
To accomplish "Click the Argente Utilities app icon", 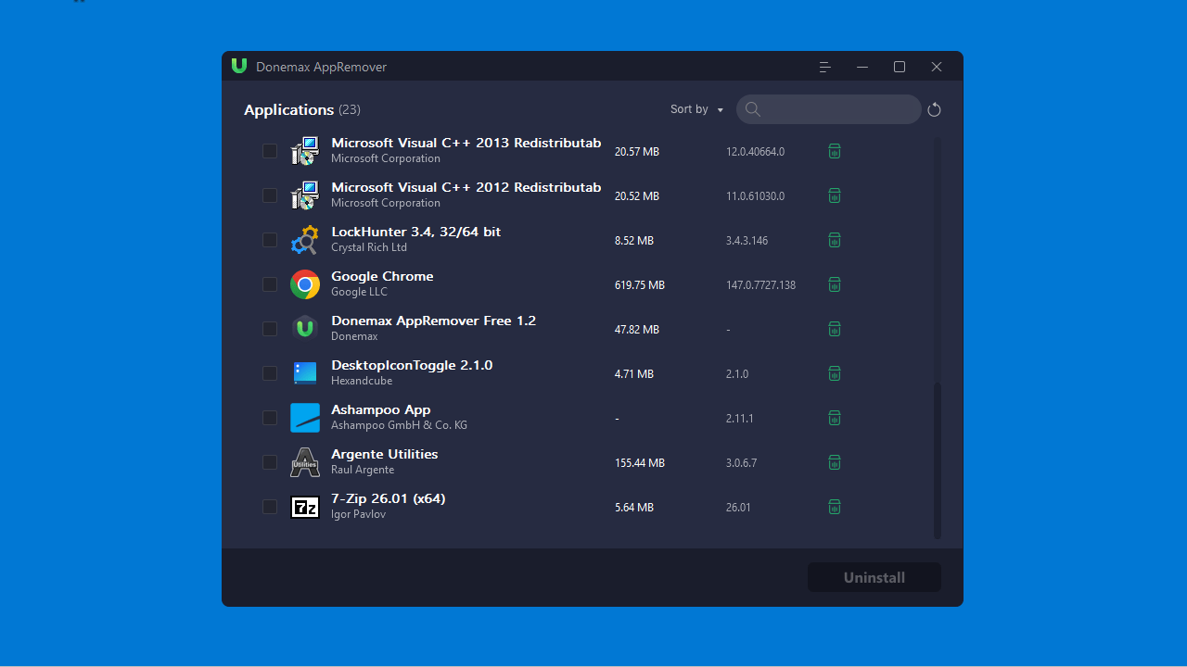I will pos(305,462).
